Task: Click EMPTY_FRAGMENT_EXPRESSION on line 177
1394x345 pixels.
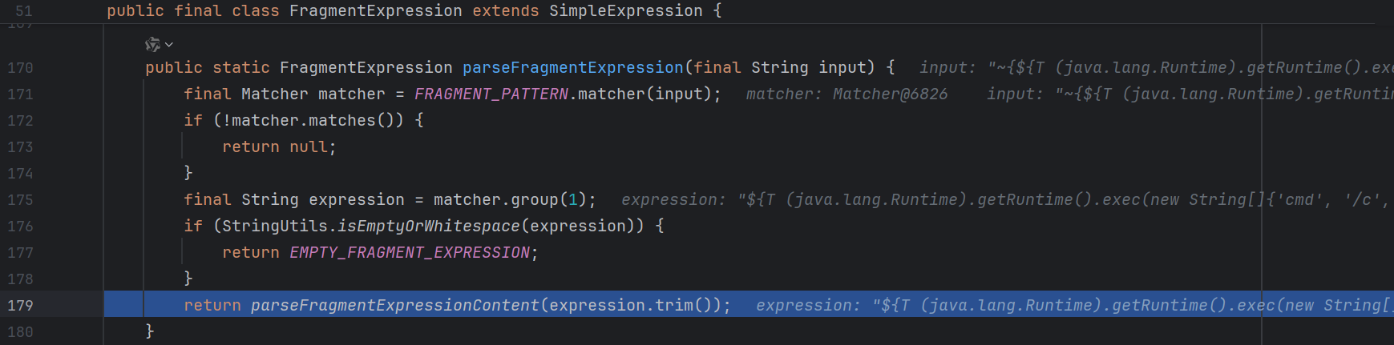Action: [x=409, y=253]
